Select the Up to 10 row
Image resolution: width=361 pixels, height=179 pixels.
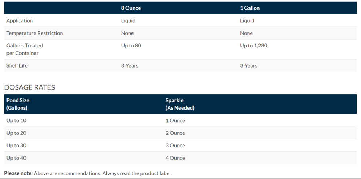(16, 120)
